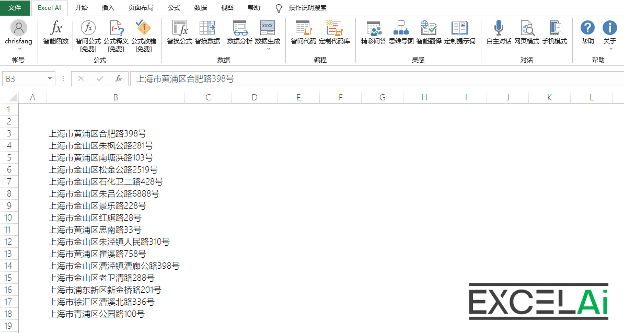The height and width of the screenshot is (333, 624).
Task: Click the lightbulb 操作说明搜索 icon
Action: (279, 8)
